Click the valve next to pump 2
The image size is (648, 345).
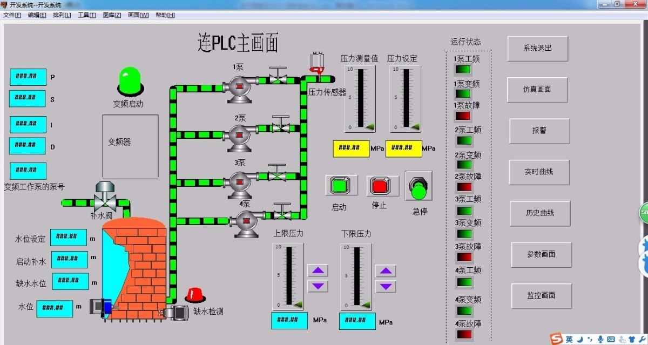coord(280,125)
